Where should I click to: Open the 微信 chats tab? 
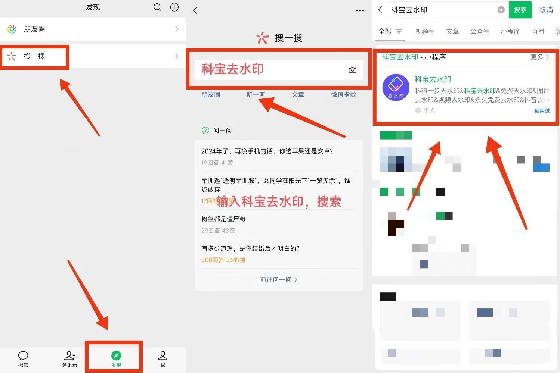(x=23, y=359)
